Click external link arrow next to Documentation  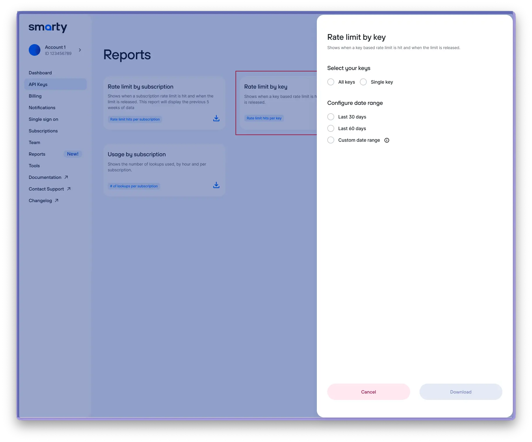pyautogui.click(x=66, y=177)
